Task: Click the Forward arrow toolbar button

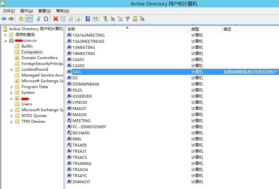Action: [x=11, y=19]
